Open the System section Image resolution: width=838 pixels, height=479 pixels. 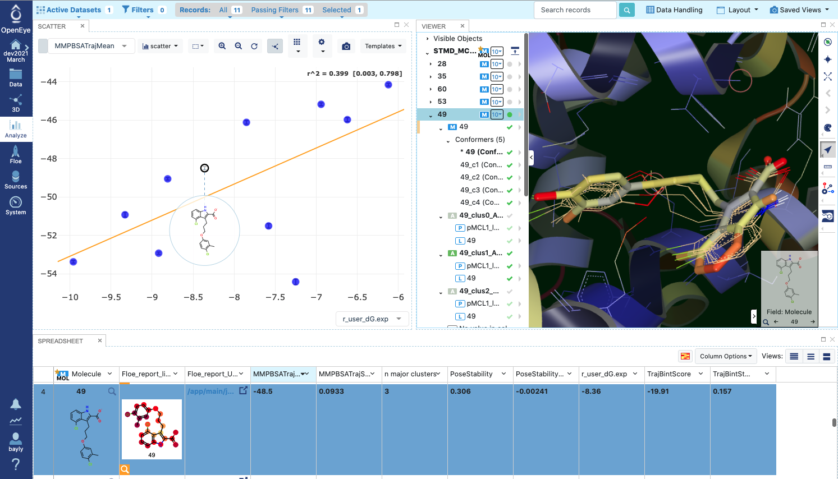tap(16, 205)
